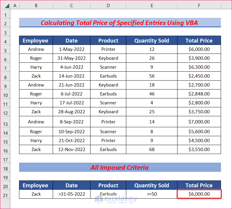The image size is (232, 209).
Task: Select cell '$2,700.00'
Action: click(199, 85)
